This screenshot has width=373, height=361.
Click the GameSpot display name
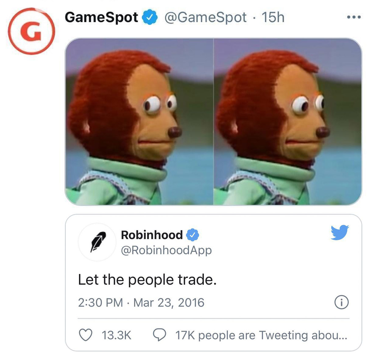[101, 17]
